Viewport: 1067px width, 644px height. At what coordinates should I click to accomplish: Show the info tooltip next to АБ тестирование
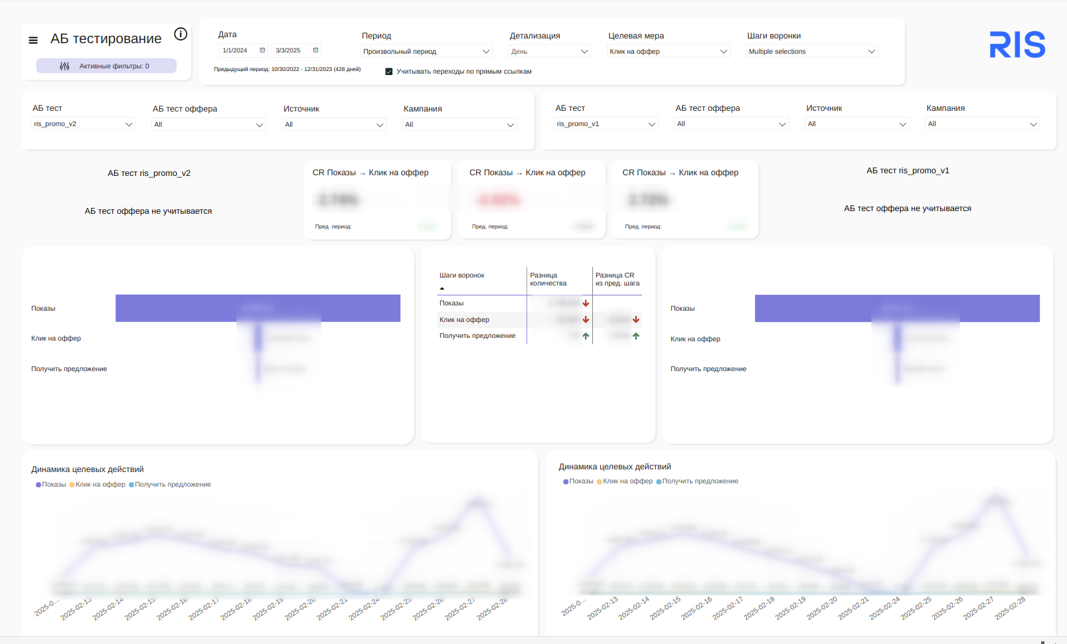coord(181,34)
